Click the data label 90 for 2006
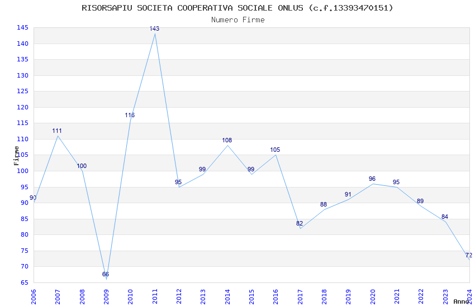The height and width of the screenshot is (307, 475). [x=33, y=198]
